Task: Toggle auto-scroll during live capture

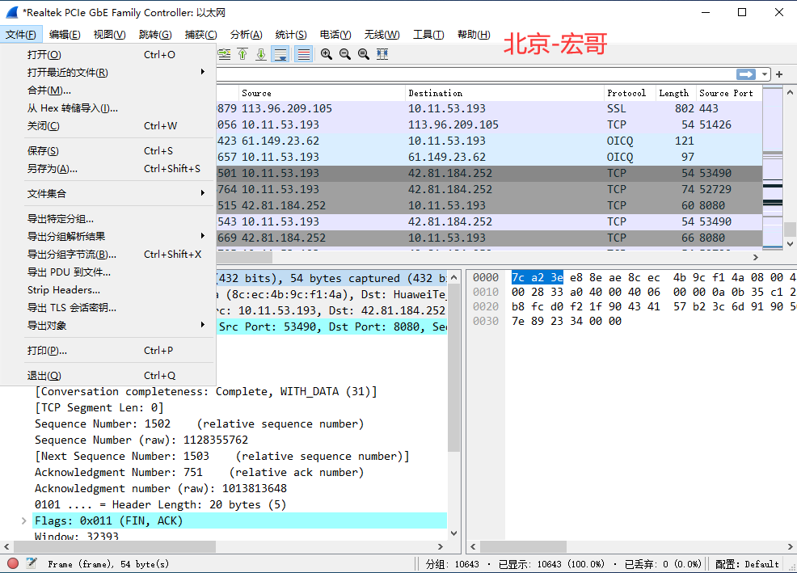Action: point(280,54)
